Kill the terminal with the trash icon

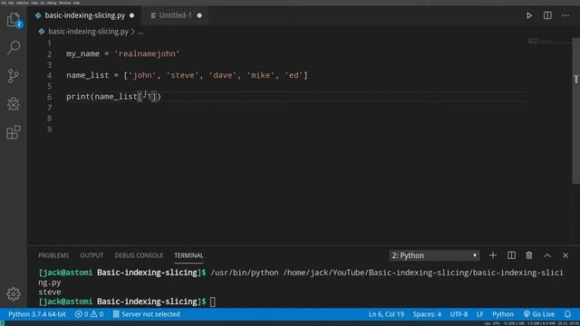[x=529, y=255]
